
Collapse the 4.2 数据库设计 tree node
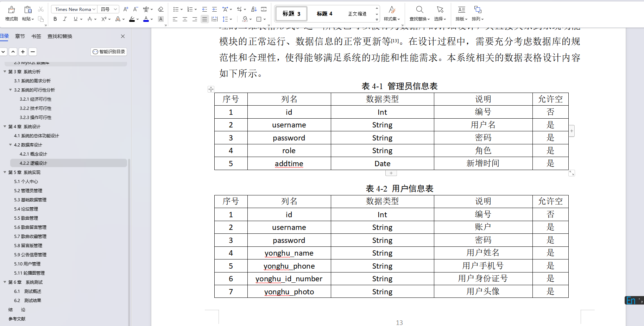click(x=11, y=145)
